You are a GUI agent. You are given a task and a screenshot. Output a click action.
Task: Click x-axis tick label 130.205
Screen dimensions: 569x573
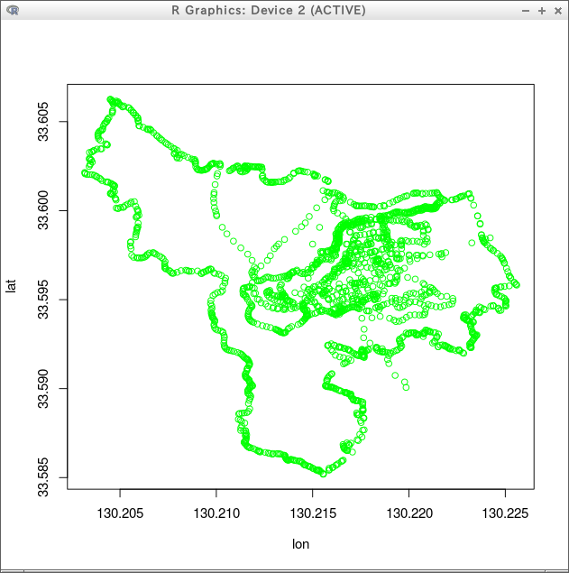click(x=120, y=513)
